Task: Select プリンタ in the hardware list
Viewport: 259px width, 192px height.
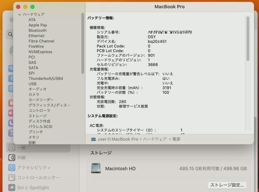Action: tap(36, 132)
